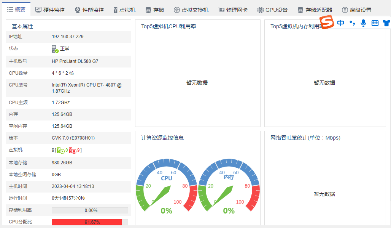Click the uptime 0天14时57分0秒
The width and height of the screenshot is (391, 228).
point(68,198)
